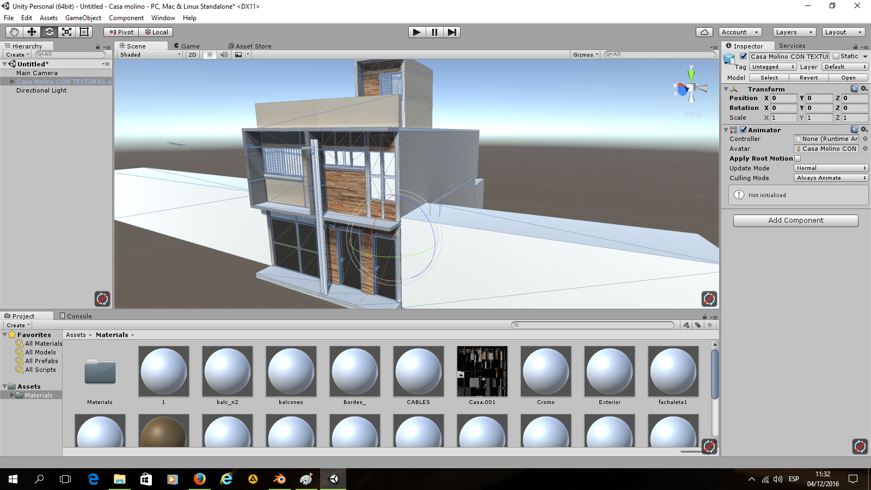Open the Component menu
The image size is (871, 490).
pyautogui.click(x=126, y=18)
